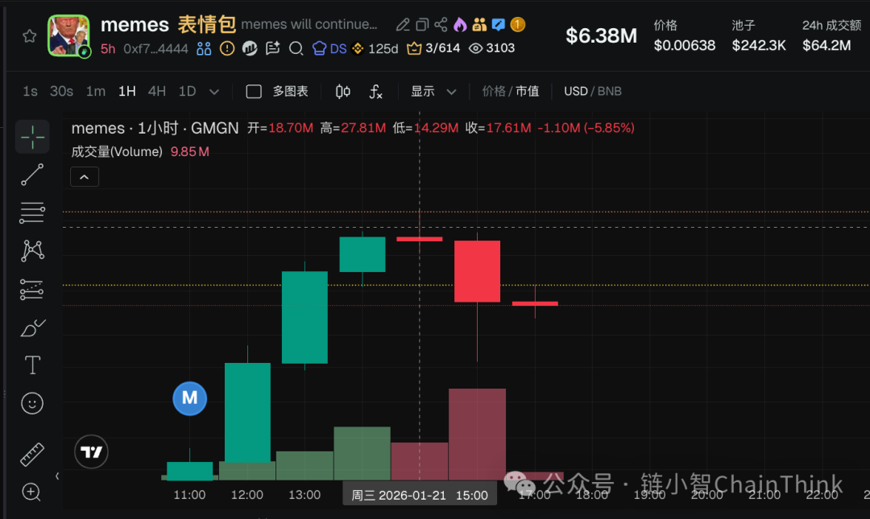
Task: Favorite memes token with star icon
Action: 30,36
